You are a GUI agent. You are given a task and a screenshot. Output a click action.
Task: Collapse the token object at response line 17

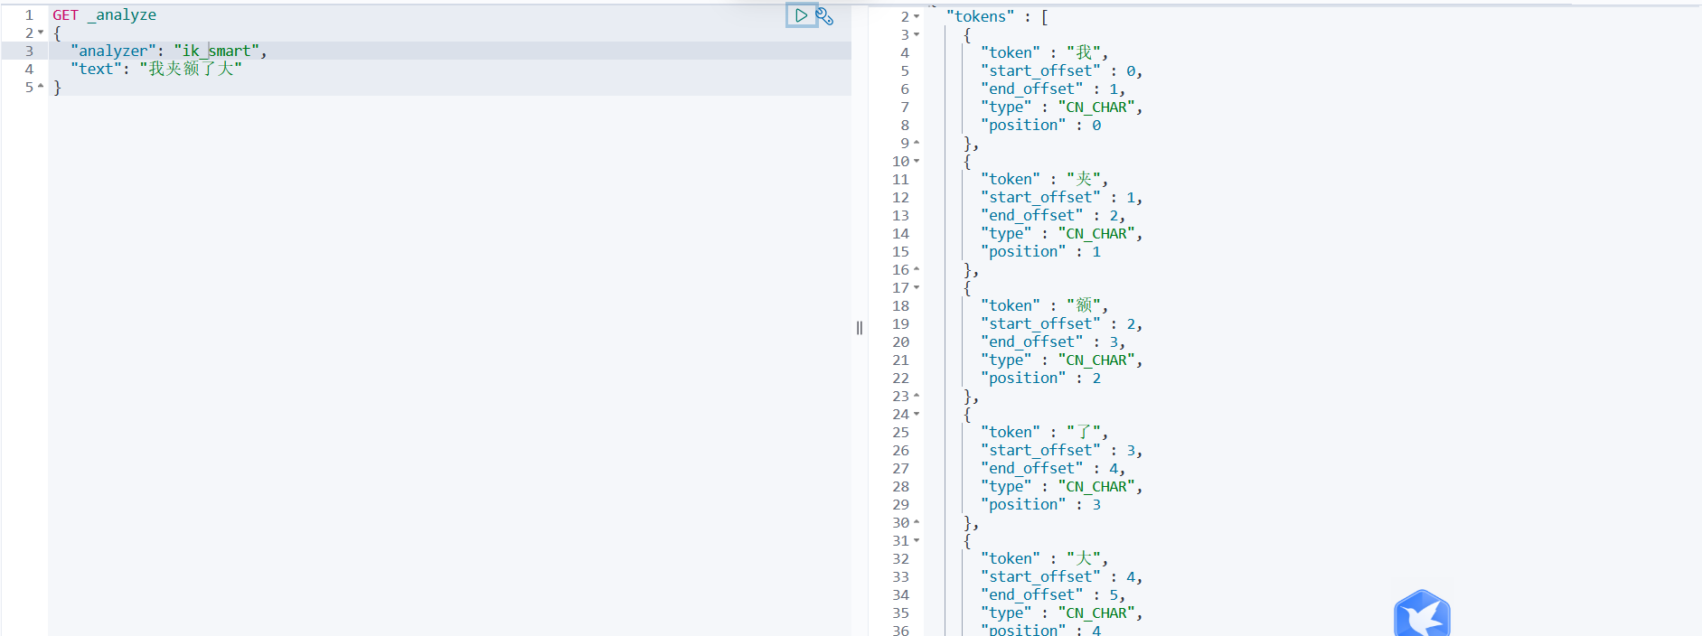click(917, 288)
